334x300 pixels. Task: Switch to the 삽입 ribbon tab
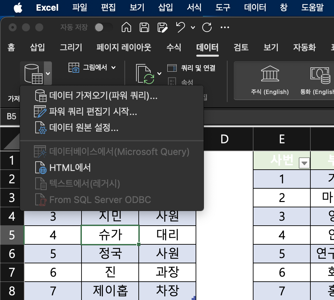click(x=38, y=47)
